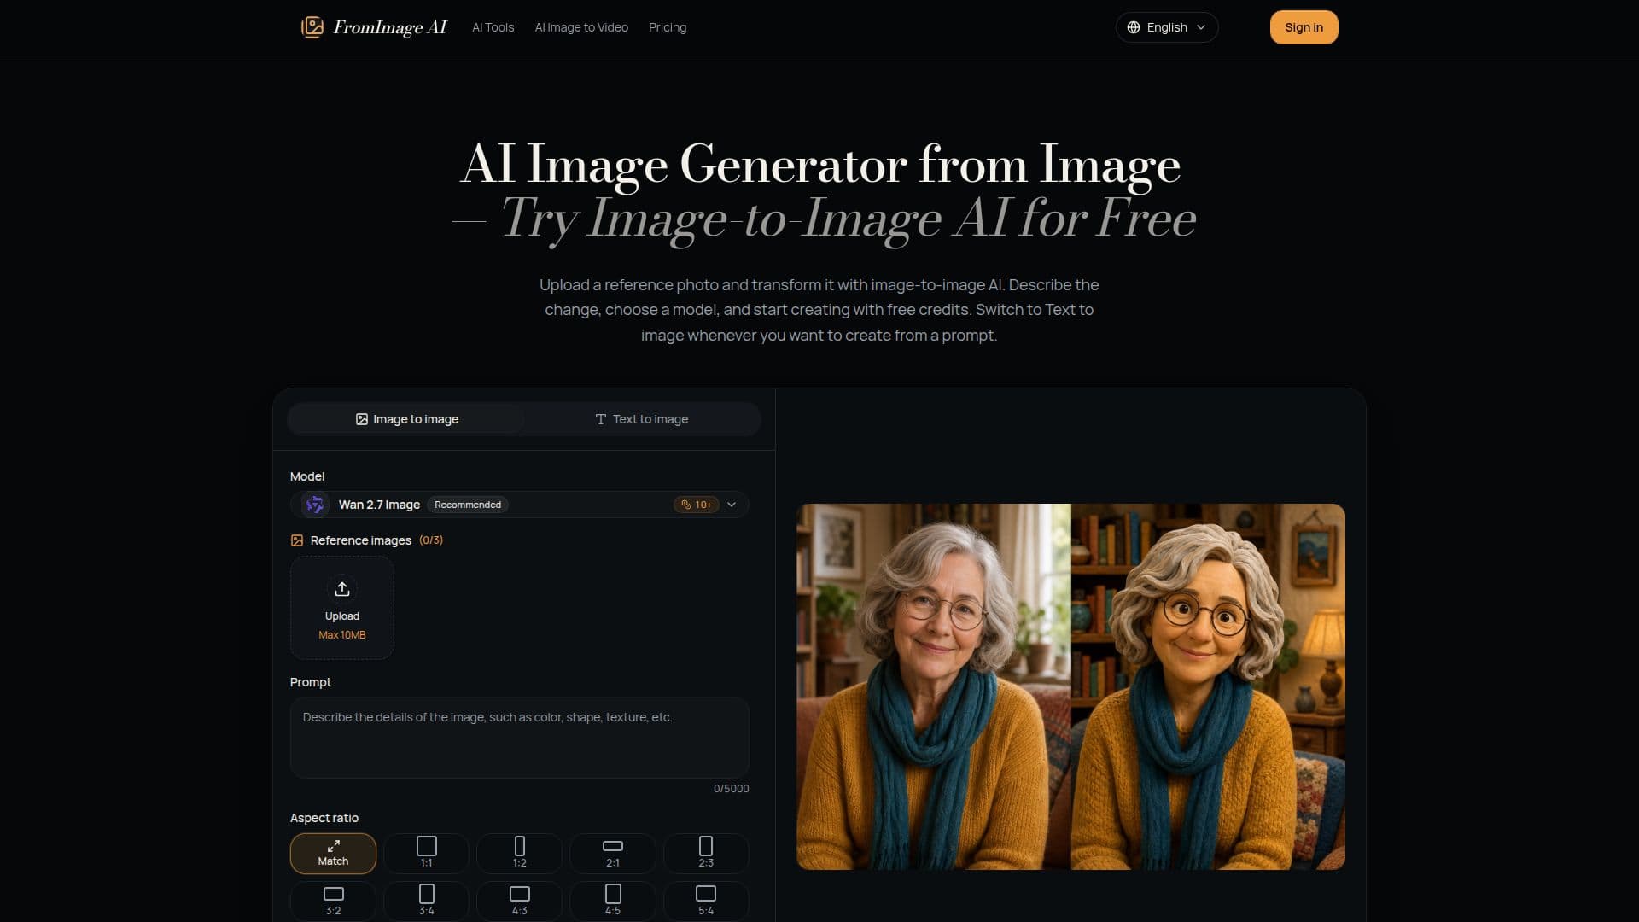Click the image icon on Image to image tab
Image resolution: width=1639 pixels, height=922 pixels.
click(x=362, y=419)
